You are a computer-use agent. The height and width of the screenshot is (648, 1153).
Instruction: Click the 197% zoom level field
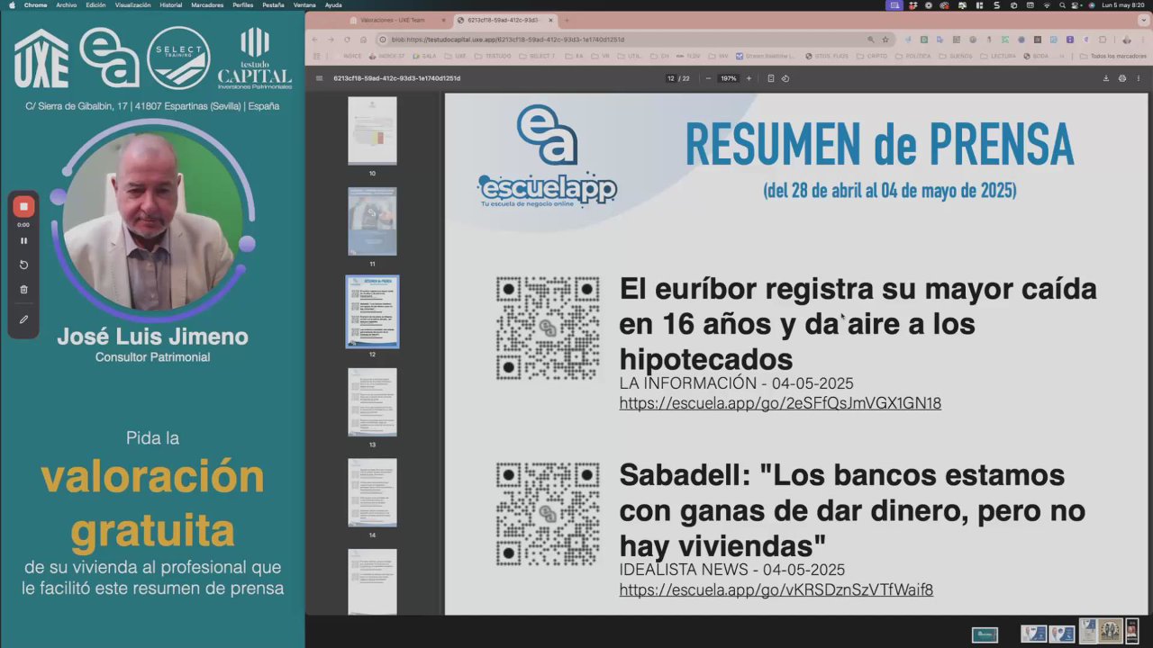[x=728, y=78]
